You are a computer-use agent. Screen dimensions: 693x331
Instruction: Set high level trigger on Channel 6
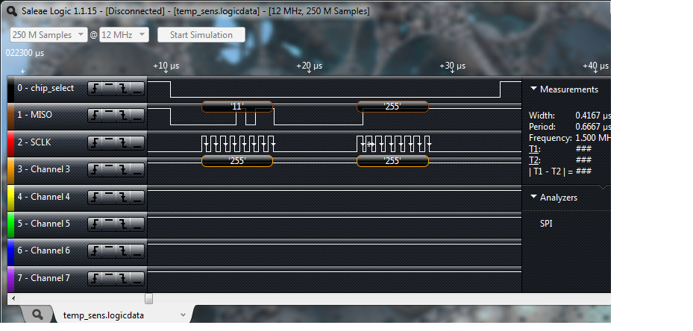pyautogui.click(x=109, y=251)
